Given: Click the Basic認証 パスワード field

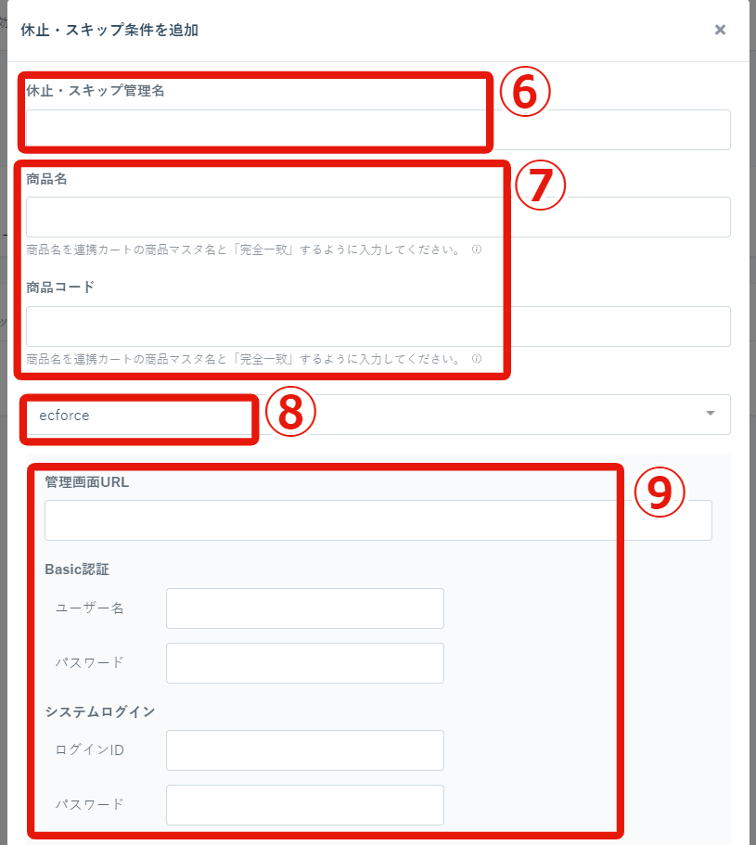Looking at the screenshot, I should [305, 663].
